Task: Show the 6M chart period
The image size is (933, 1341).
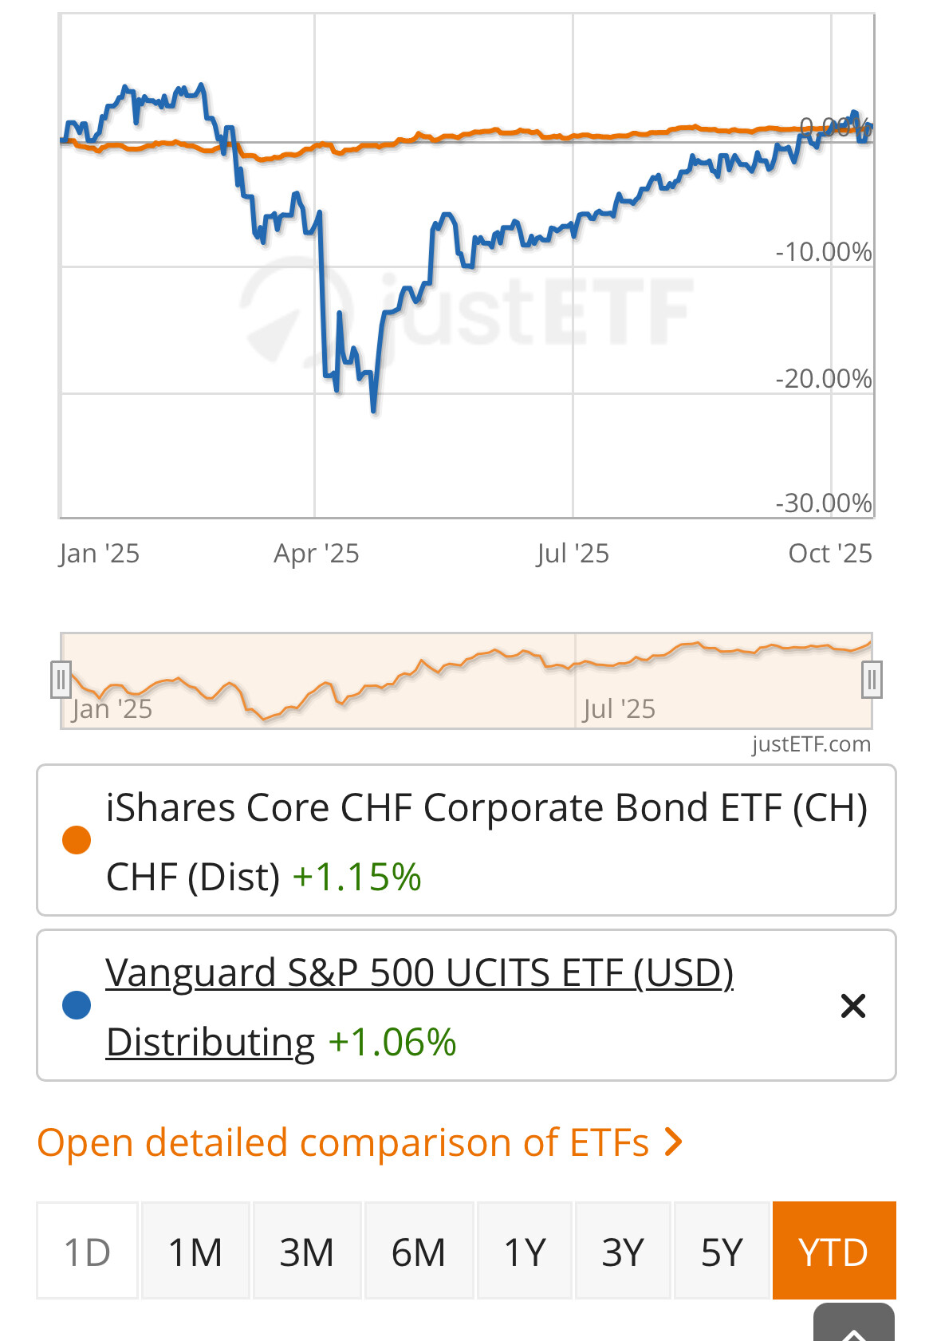Action: coord(419,1251)
